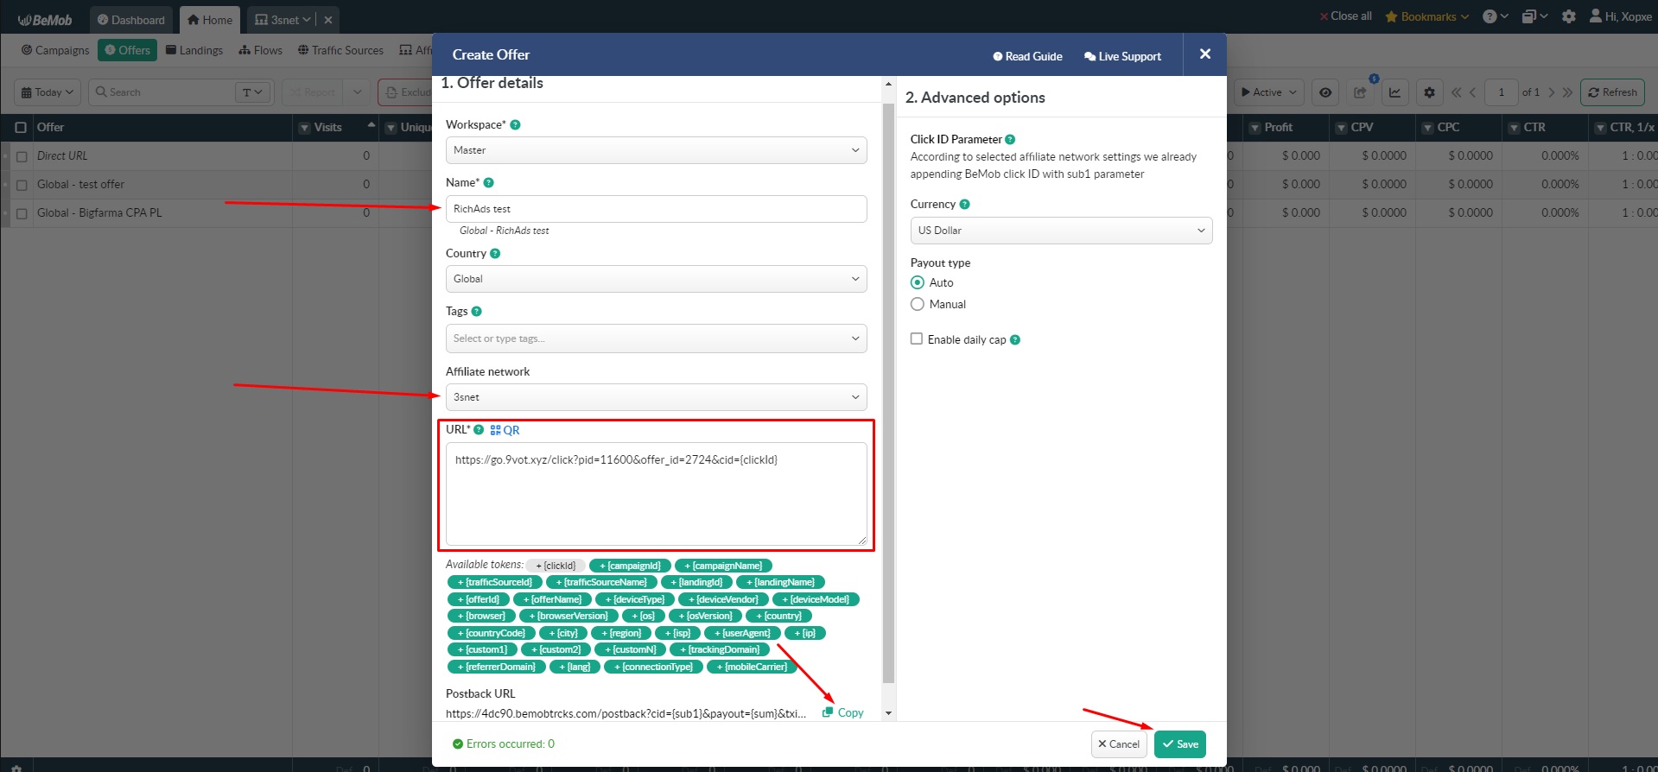Insert the {campaignId} token
Image resolution: width=1658 pixels, height=772 pixels.
(x=631, y=566)
